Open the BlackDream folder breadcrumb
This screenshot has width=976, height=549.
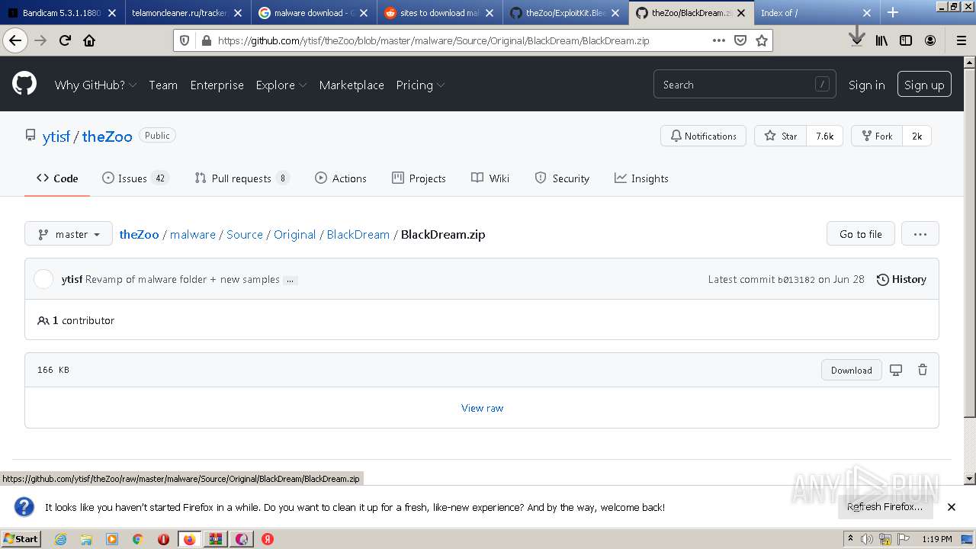pos(358,234)
